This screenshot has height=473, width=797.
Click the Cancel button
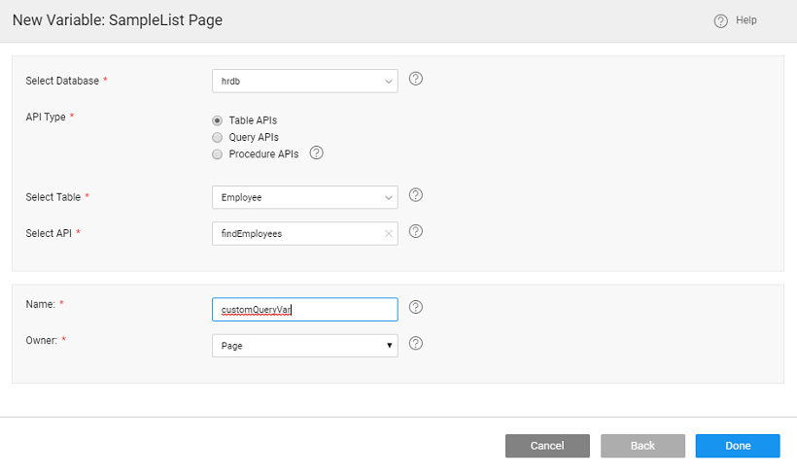547,446
